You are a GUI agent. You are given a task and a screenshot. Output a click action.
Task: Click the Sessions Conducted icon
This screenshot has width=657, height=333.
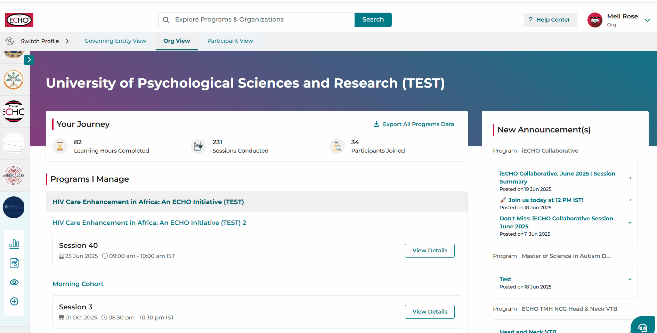(x=198, y=146)
